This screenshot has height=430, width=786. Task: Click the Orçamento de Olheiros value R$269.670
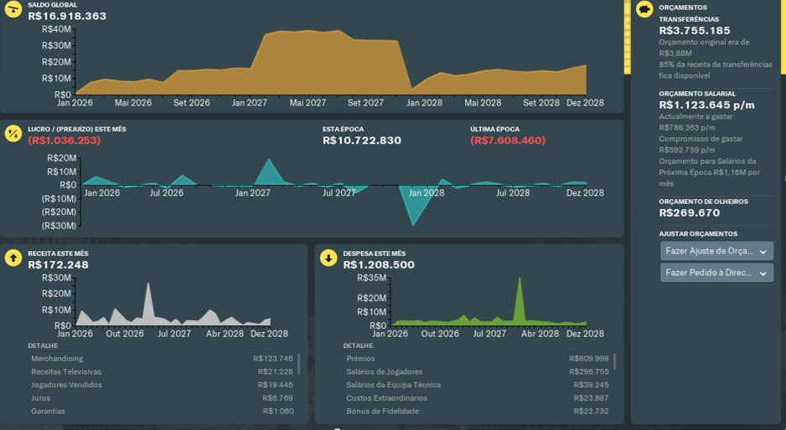pyautogui.click(x=690, y=212)
